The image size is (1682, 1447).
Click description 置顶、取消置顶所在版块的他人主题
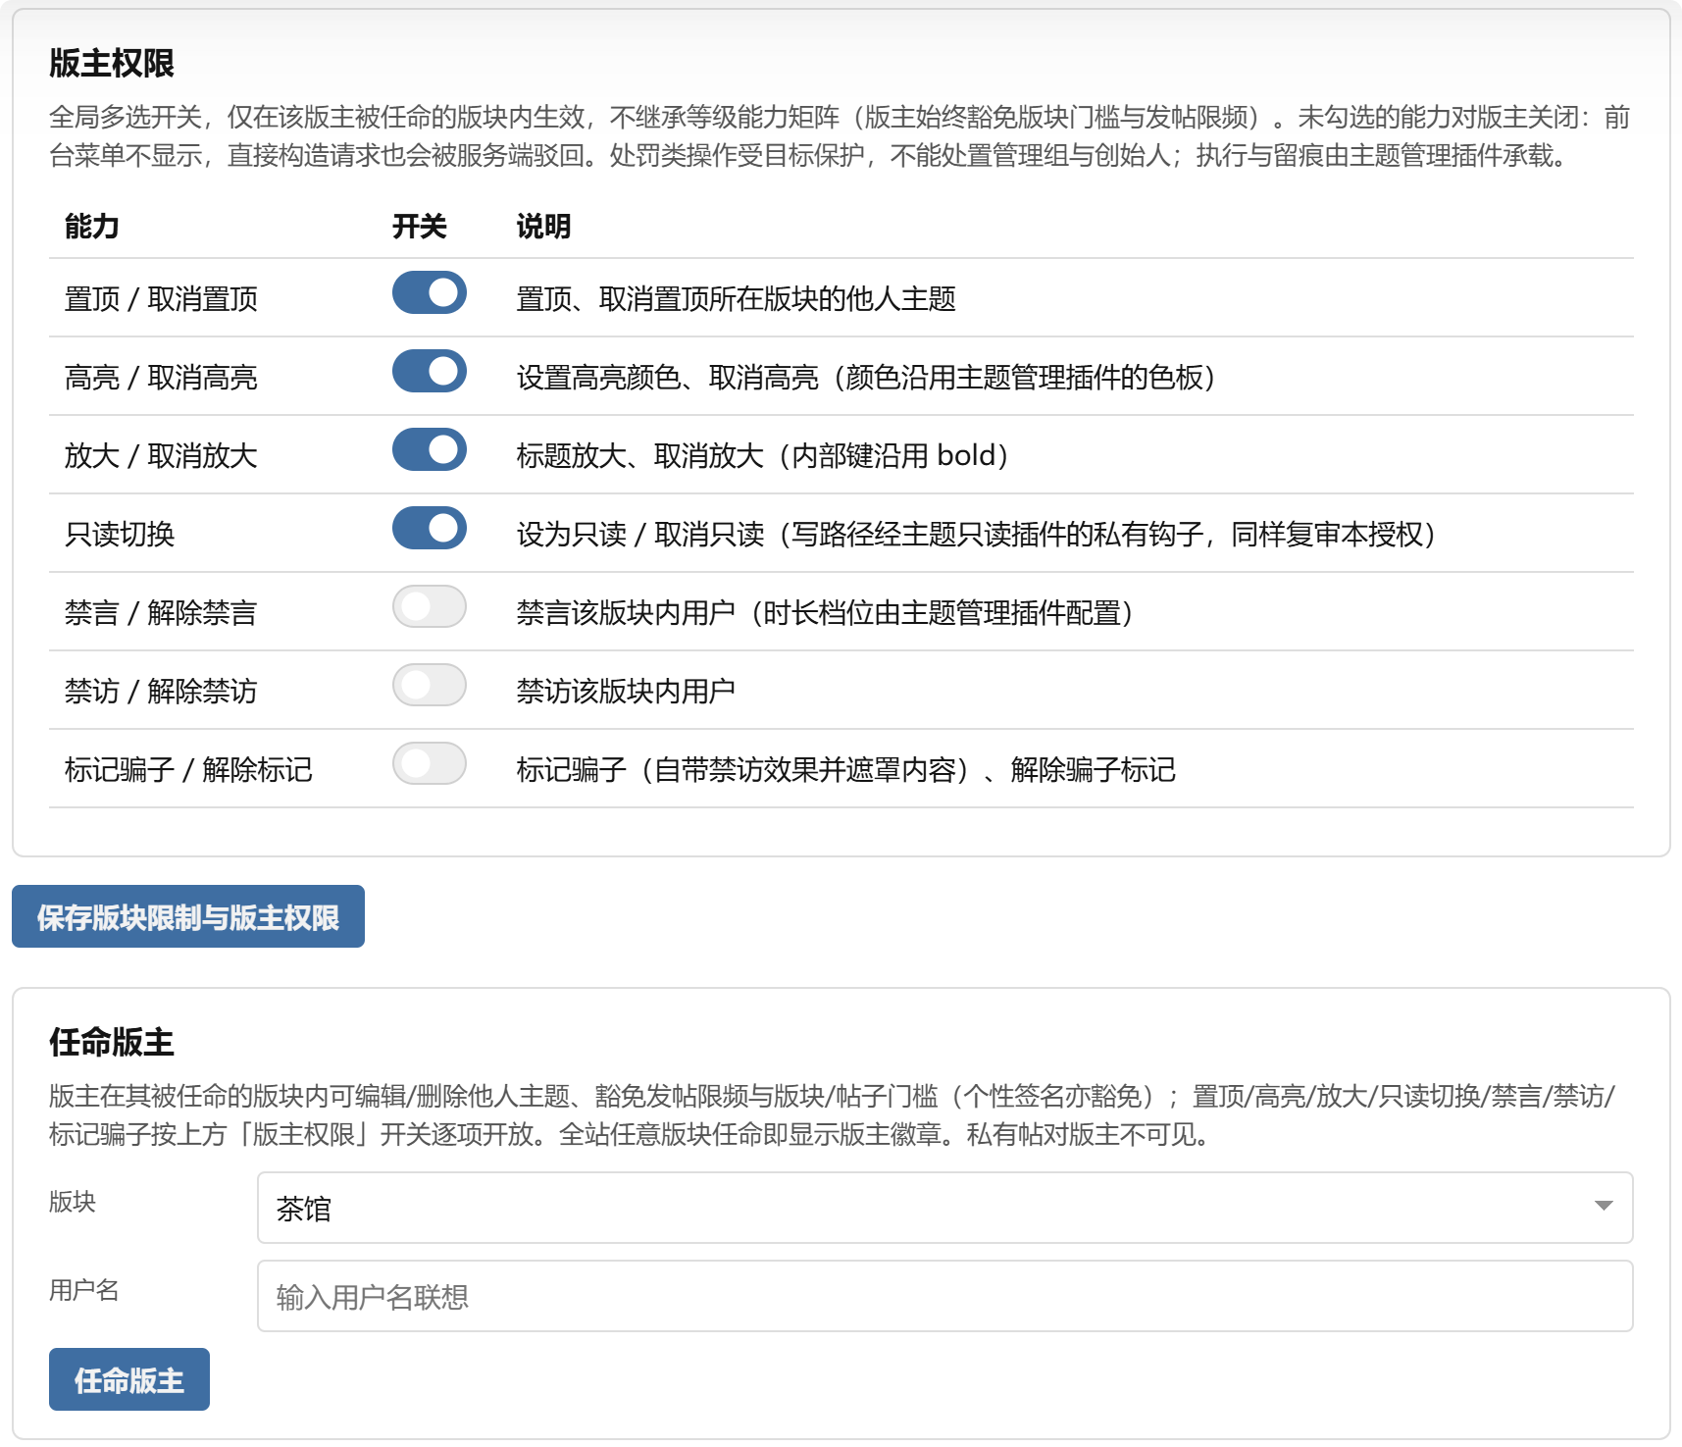[x=737, y=298]
